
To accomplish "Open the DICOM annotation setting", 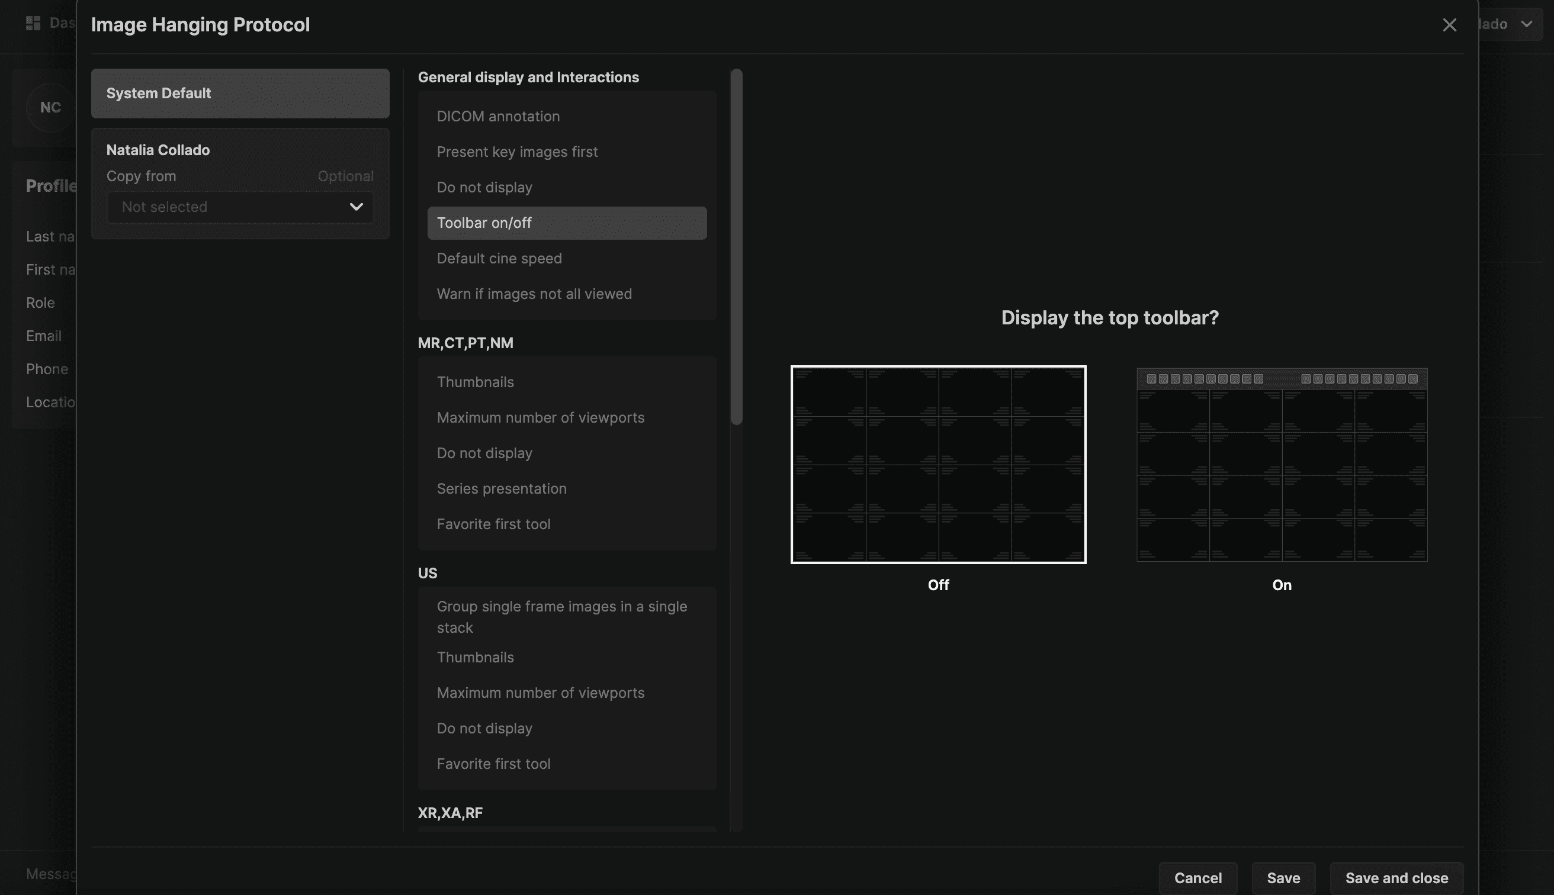I will 498,116.
